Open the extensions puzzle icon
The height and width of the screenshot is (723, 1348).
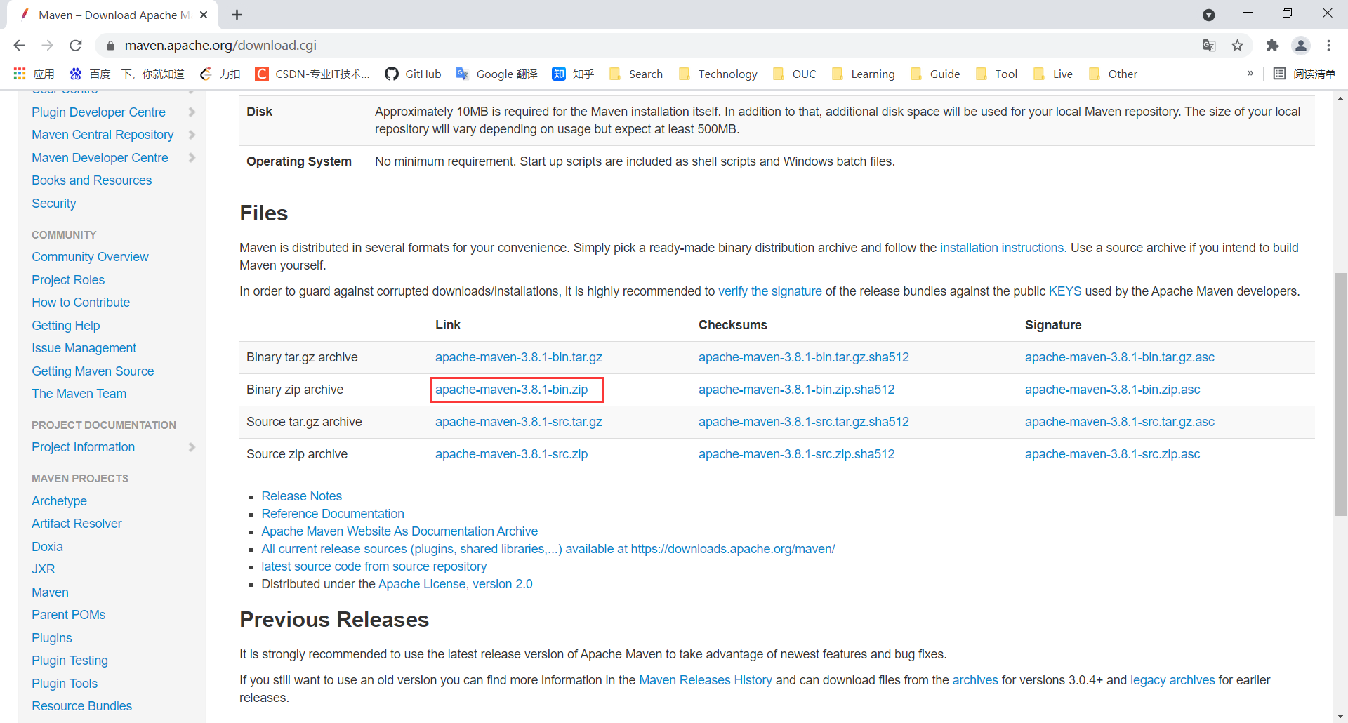pyautogui.click(x=1272, y=46)
